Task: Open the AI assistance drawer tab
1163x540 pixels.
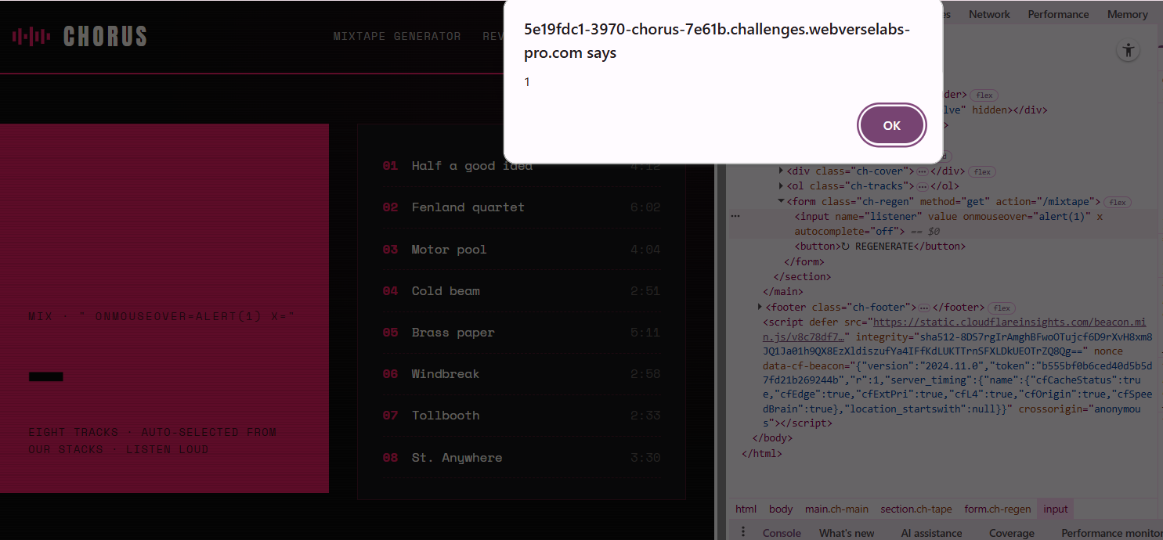Action: tap(931, 533)
